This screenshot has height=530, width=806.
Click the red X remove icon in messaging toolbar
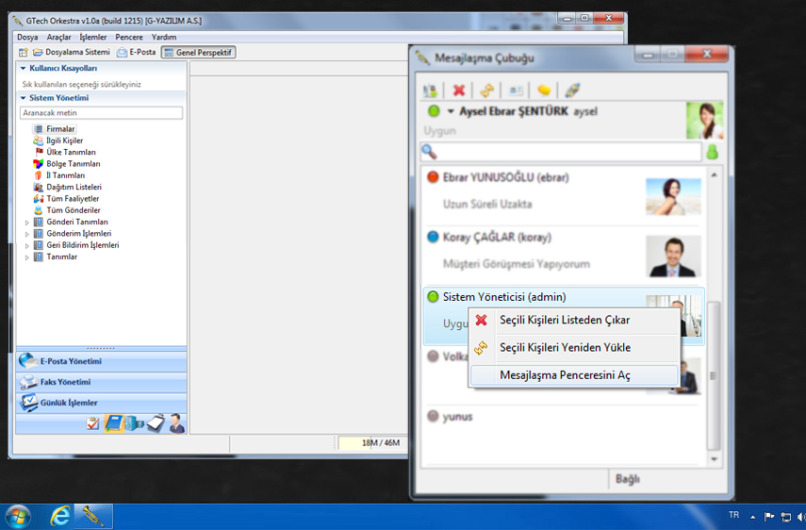pyautogui.click(x=459, y=91)
